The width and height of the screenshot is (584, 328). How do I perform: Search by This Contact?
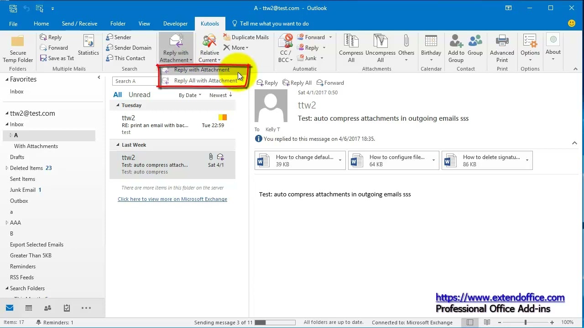pos(125,58)
